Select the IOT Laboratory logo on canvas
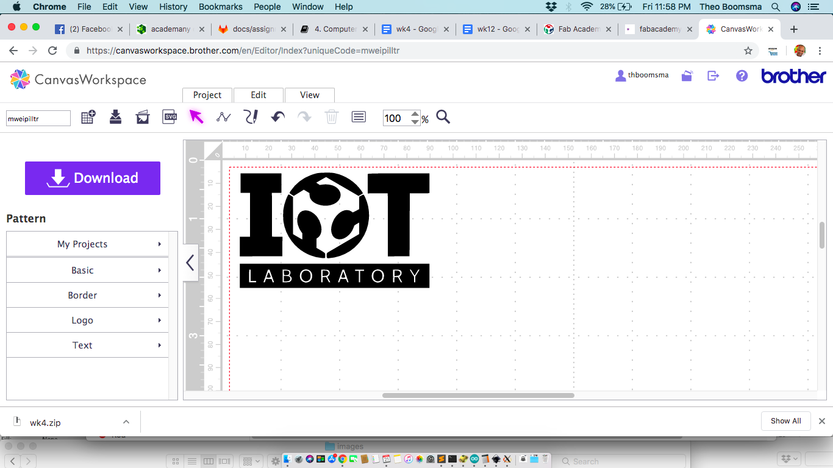 click(335, 230)
